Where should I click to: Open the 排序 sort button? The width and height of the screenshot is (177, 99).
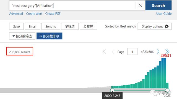[x=88, y=26]
